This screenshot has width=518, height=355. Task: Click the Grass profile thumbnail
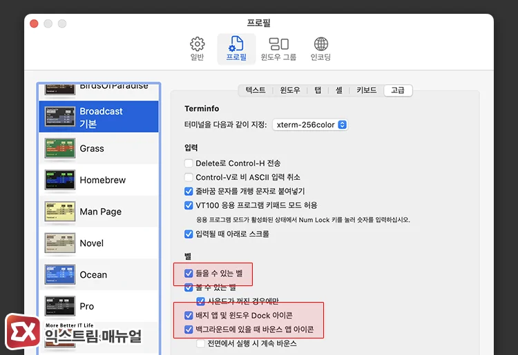pyautogui.click(x=60, y=148)
